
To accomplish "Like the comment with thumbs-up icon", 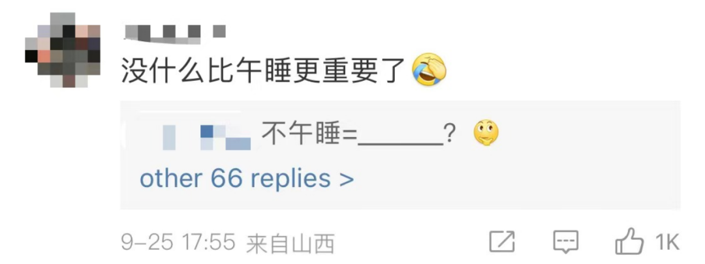I will pos(631,242).
